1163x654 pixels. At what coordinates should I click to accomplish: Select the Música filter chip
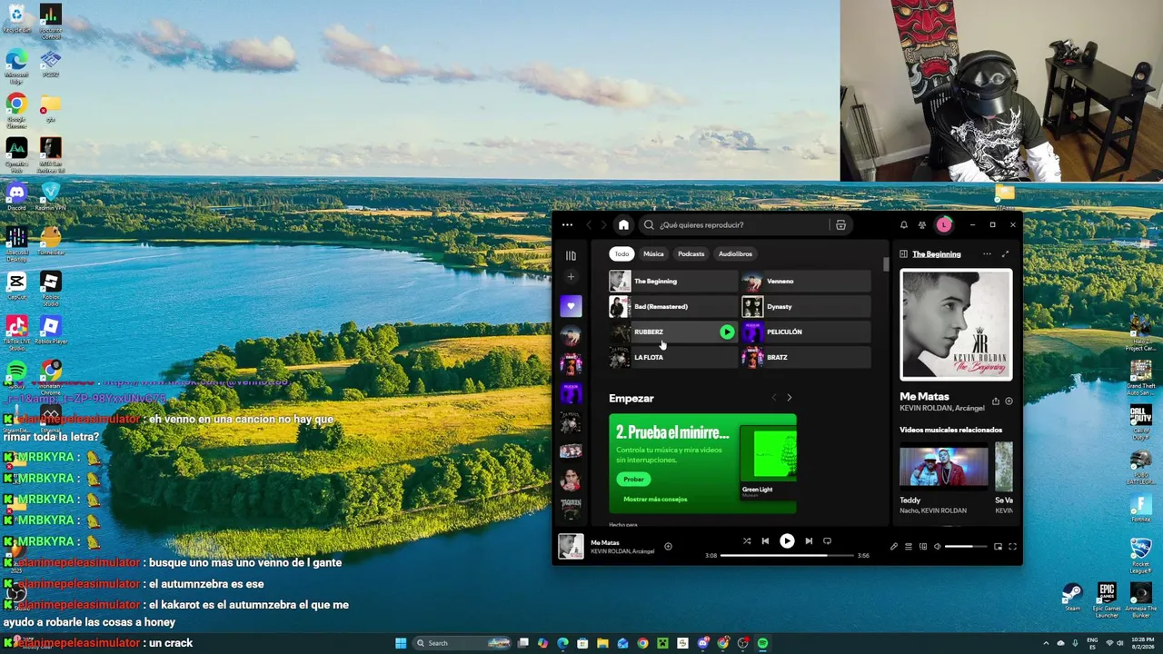pyautogui.click(x=653, y=254)
